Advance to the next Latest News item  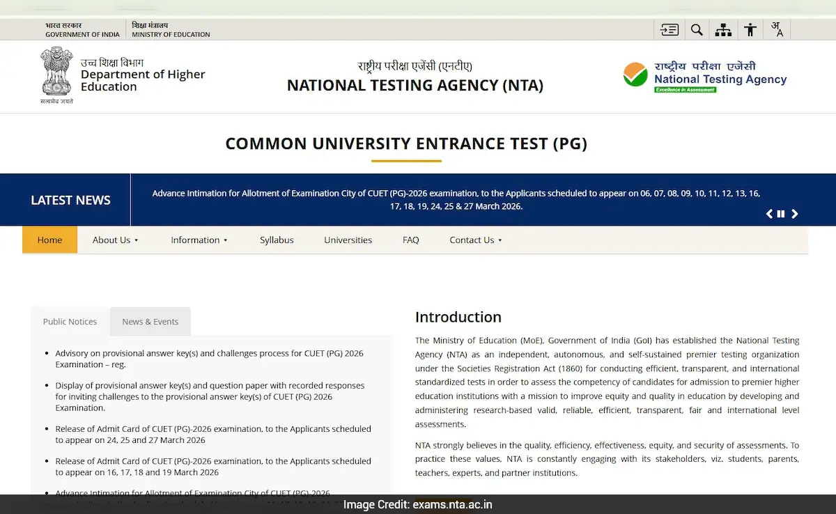coord(794,214)
